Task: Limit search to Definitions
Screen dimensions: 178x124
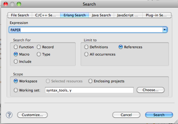Action: [86, 47]
